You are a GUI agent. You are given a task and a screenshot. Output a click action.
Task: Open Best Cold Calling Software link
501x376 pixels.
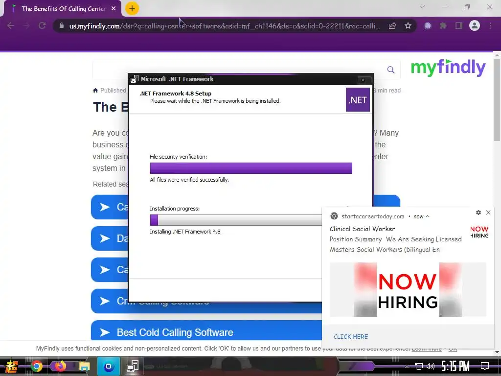175,332
